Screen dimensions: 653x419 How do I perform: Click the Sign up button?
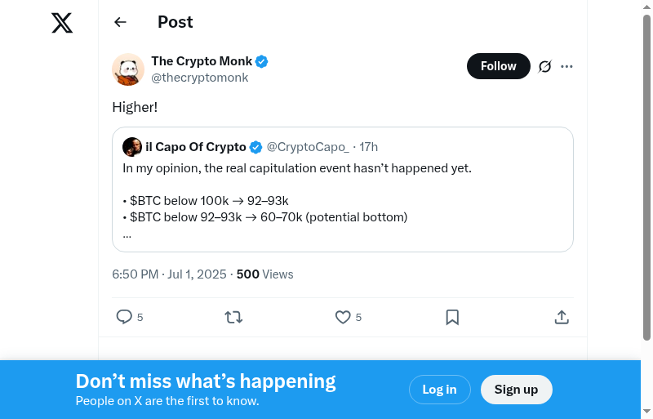point(516,390)
